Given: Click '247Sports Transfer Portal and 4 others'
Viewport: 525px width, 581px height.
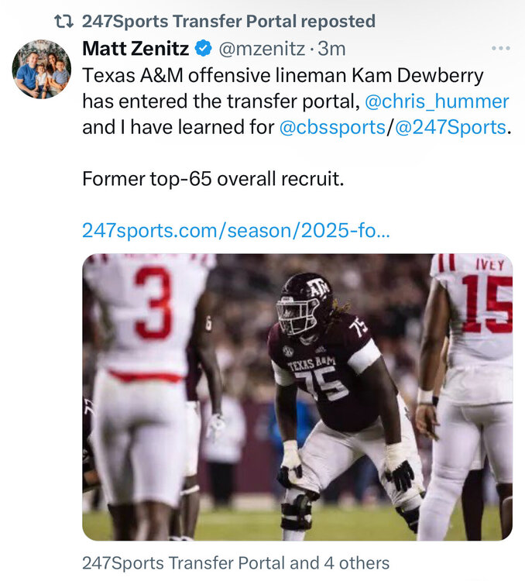Looking at the screenshot, I should tap(235, 563).
